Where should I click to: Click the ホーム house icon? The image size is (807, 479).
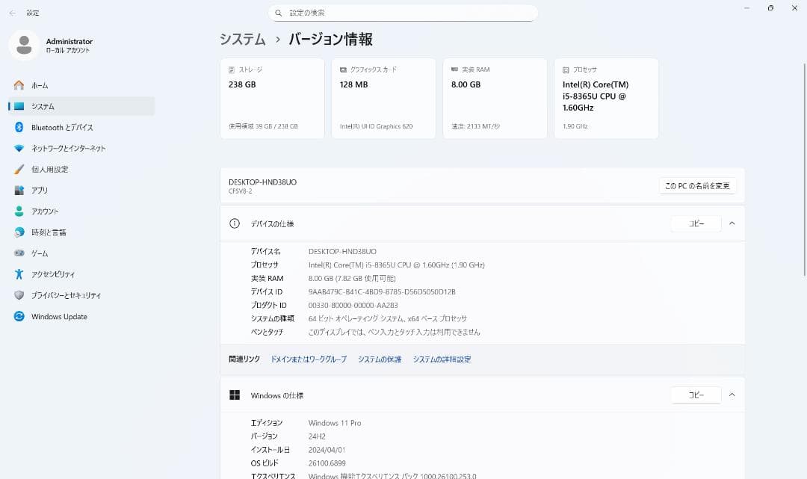(19, 85)
